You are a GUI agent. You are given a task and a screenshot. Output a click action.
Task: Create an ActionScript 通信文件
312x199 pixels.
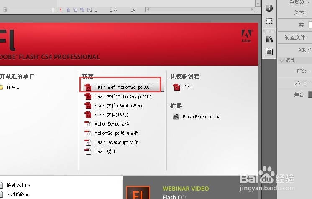pyautogui.click(x=116, y=133)
